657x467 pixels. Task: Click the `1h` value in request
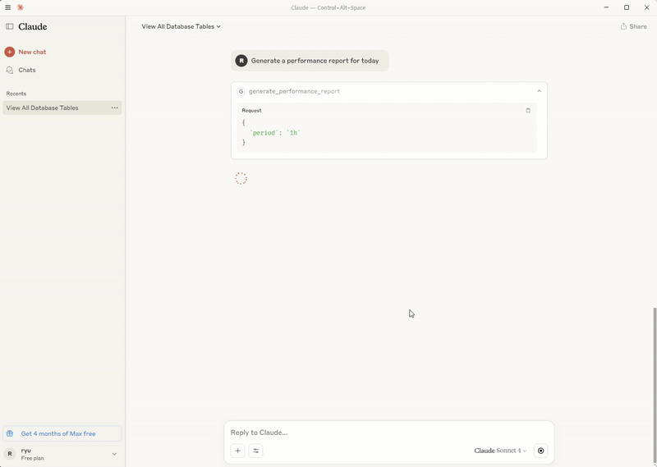pyautogui.click(x=294, y=133)
